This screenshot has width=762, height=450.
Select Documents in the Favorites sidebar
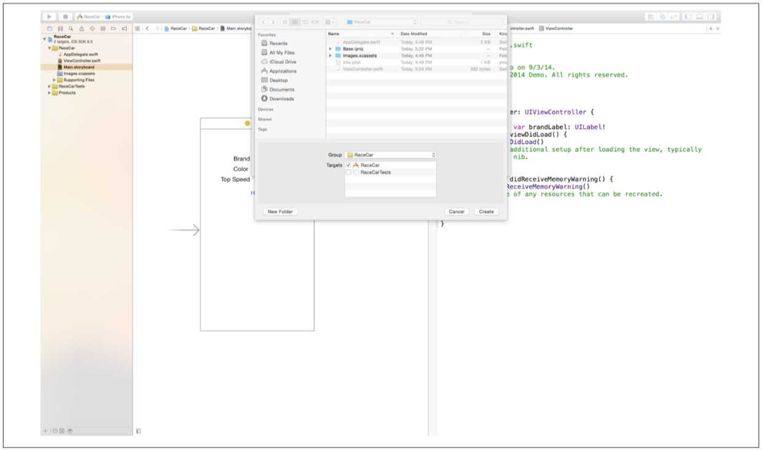coord(281,90)
